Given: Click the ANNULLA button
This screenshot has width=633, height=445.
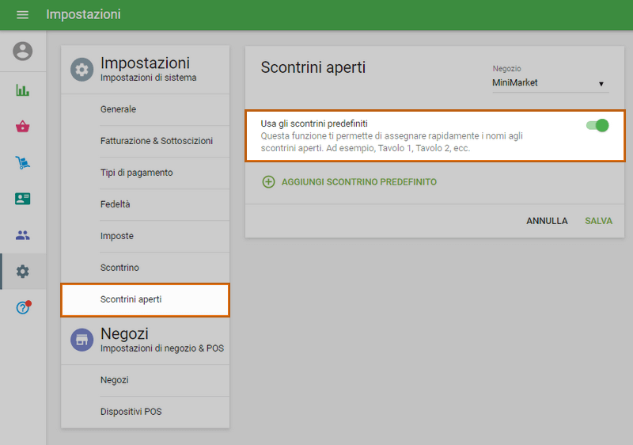Looking at the screenshot, I should [x=547, y=221].
